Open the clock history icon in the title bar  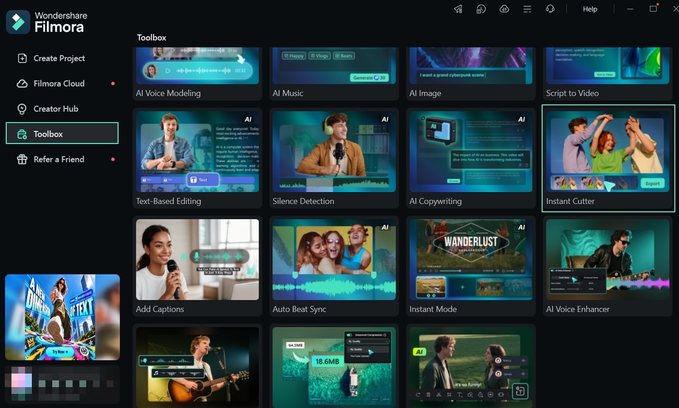tap(481, 9)
